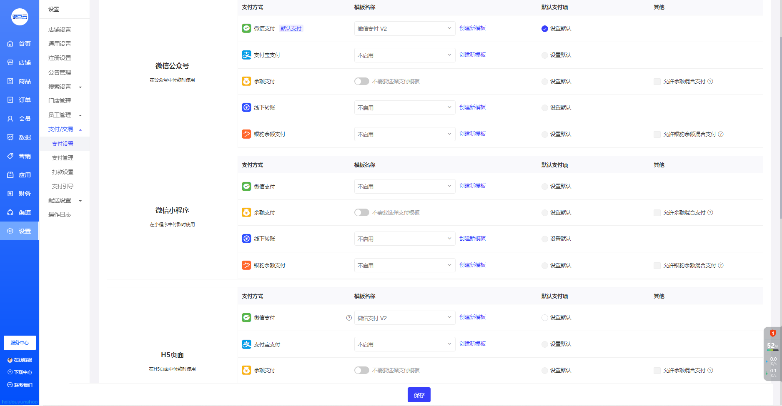782x406 pixels.
Task: Select 设置默认 radio for 微信公众号 微信支付
Action: point(544,29)
